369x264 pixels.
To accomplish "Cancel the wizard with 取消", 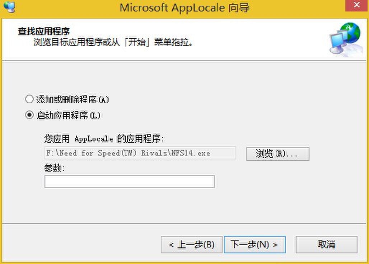I will point(326,245).
